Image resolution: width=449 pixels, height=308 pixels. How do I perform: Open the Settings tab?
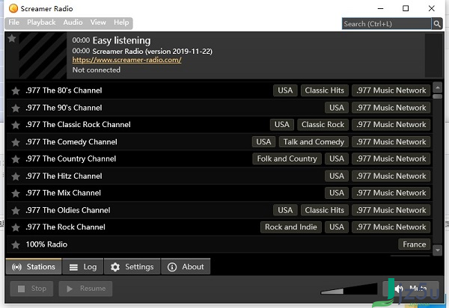[132, 267]
